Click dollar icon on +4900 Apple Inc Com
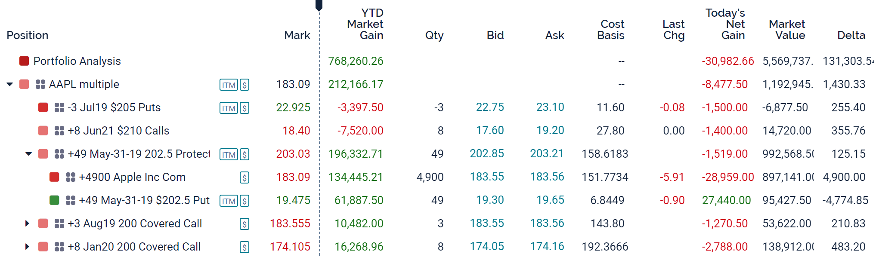This screenshot has width=879, height=257. [x=245, y=178]
